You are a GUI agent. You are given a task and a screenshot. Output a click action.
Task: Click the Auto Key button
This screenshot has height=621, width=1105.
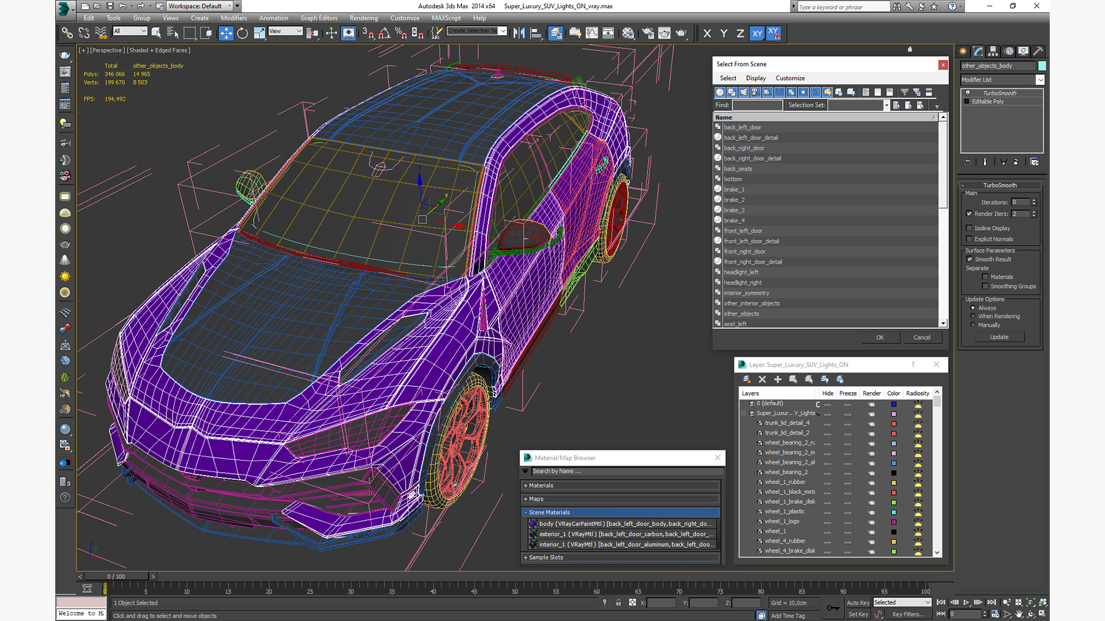point(858,603)
